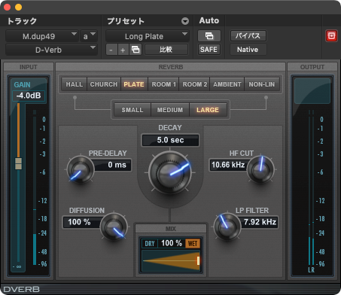
Task: Click the preset copy settings icon
Action: click(135, 50)
